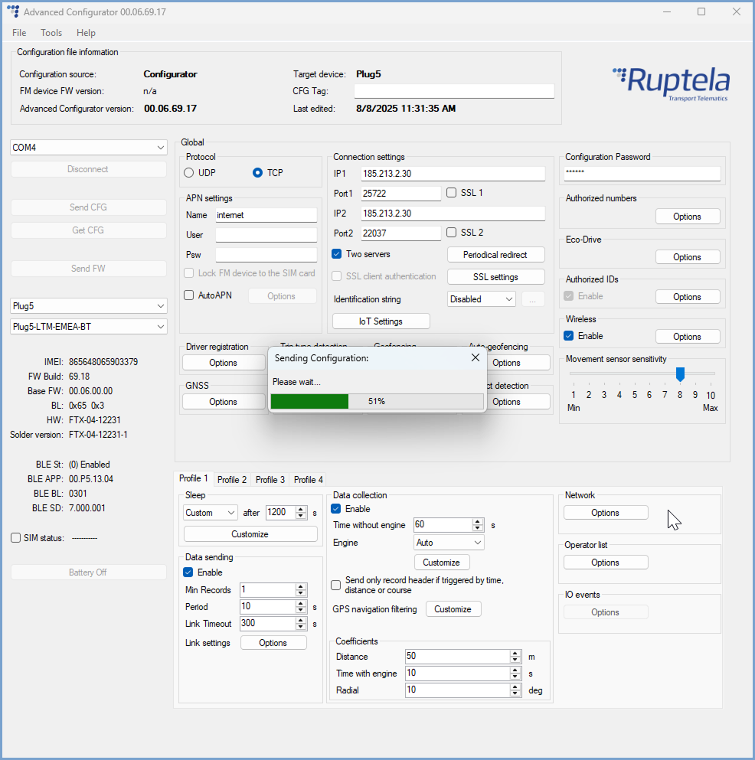Switch to the Profile 3 tab
Viewport: 755px width, 760px height.
270,480
